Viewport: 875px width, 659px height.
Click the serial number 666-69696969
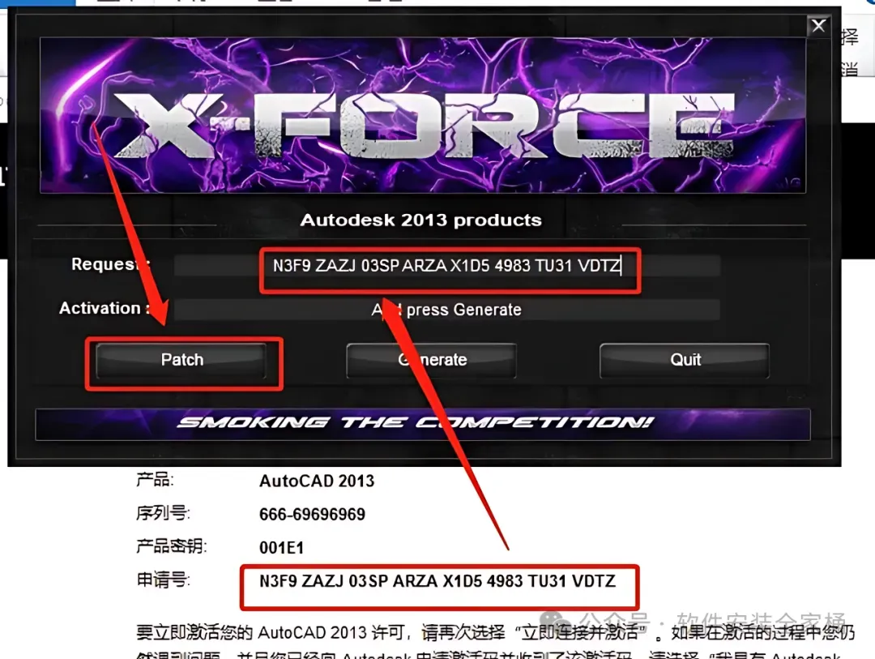313,515
